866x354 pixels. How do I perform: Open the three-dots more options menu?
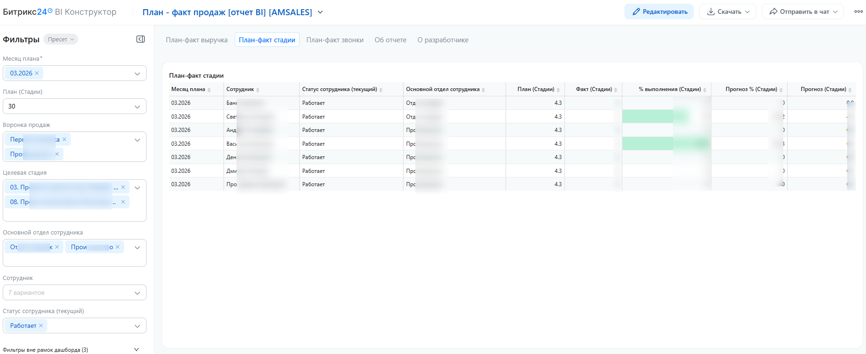point(858,12)
